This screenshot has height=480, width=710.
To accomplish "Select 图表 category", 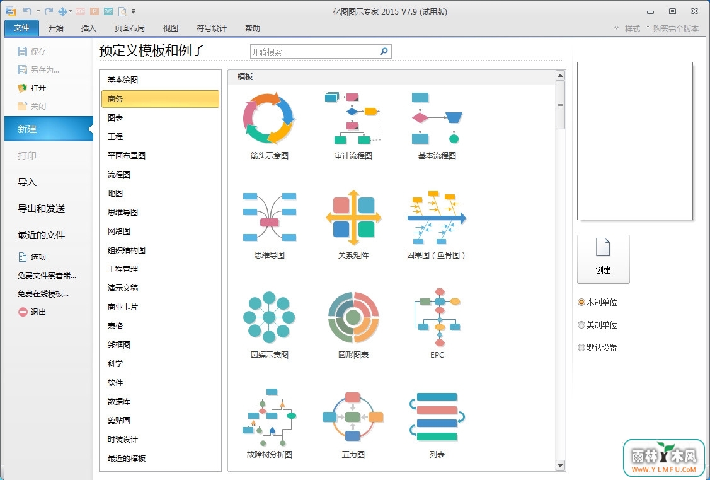I will (x=160, y=118).
